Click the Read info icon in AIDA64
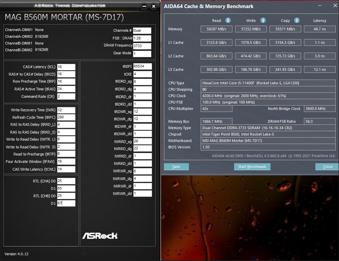 coord(228,20)
